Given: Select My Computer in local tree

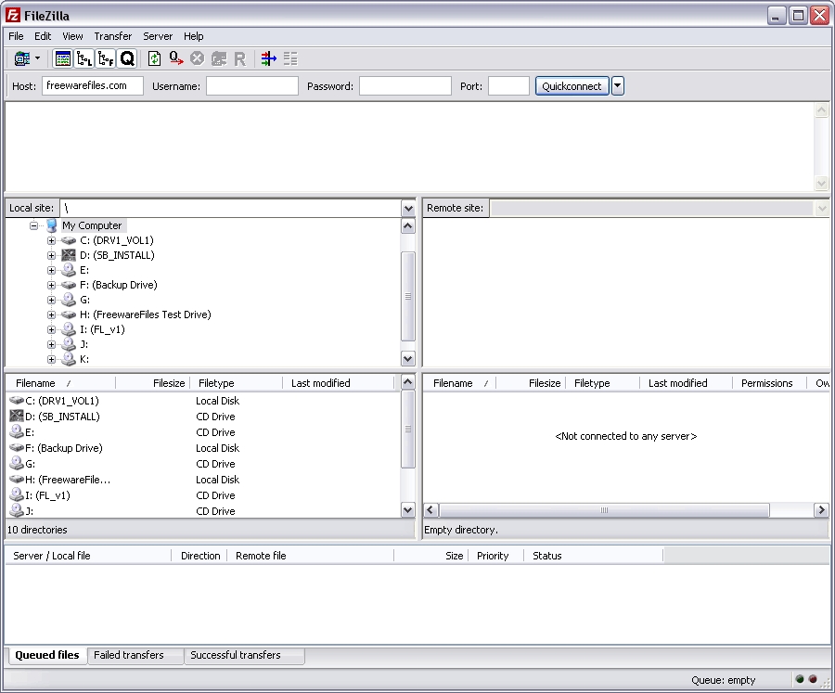Looking at the screenshot, I should pyautogui.click(x=92, y=225).
